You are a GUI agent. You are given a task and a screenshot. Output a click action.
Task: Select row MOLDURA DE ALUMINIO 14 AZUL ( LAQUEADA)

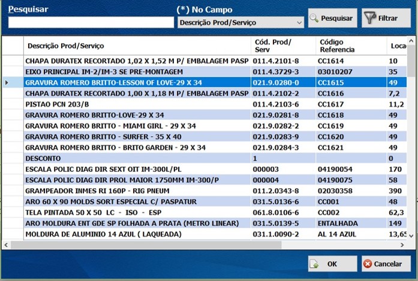coord(215,234)
